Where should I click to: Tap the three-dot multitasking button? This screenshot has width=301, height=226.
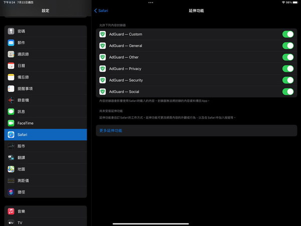point(150,3)
